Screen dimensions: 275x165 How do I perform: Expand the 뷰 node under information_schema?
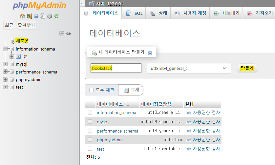click(x=12, y=56)
